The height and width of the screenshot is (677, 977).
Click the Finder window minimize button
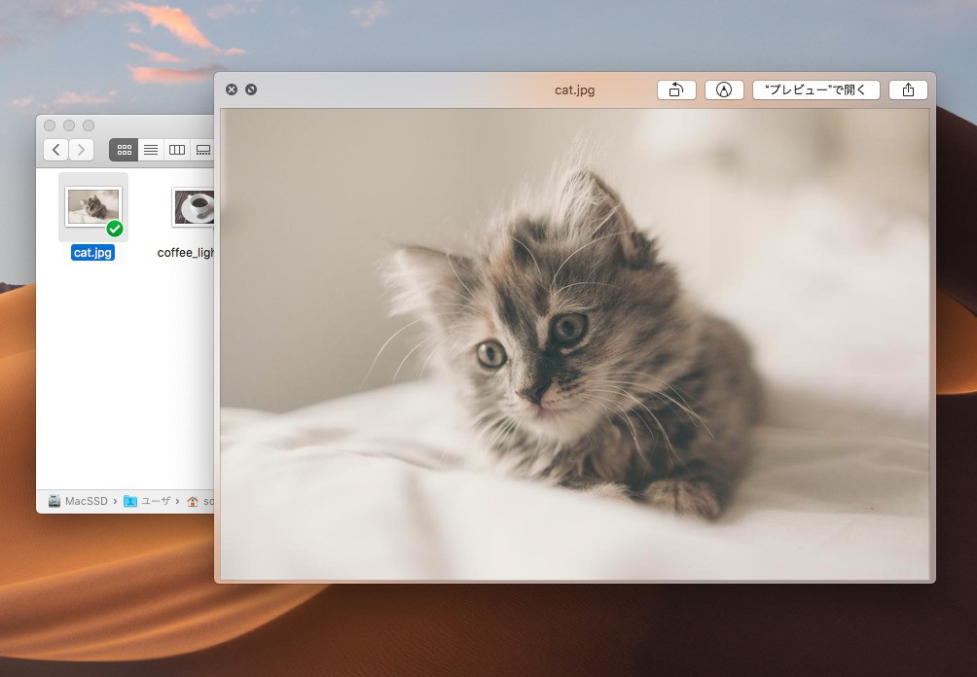click(69, 125)
